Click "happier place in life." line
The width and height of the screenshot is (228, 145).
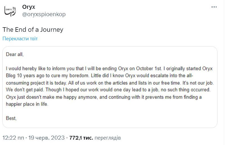(x=27, y=104)
